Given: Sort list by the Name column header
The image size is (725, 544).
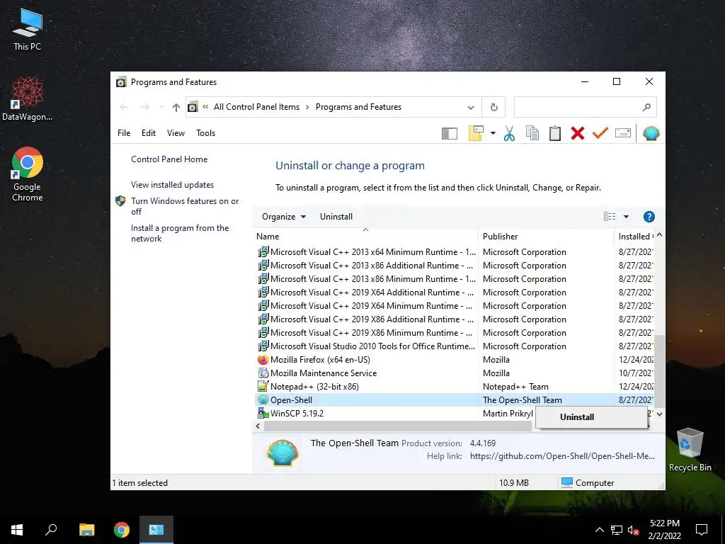Looking at the screenshot, I should click(x=365, y=237).
